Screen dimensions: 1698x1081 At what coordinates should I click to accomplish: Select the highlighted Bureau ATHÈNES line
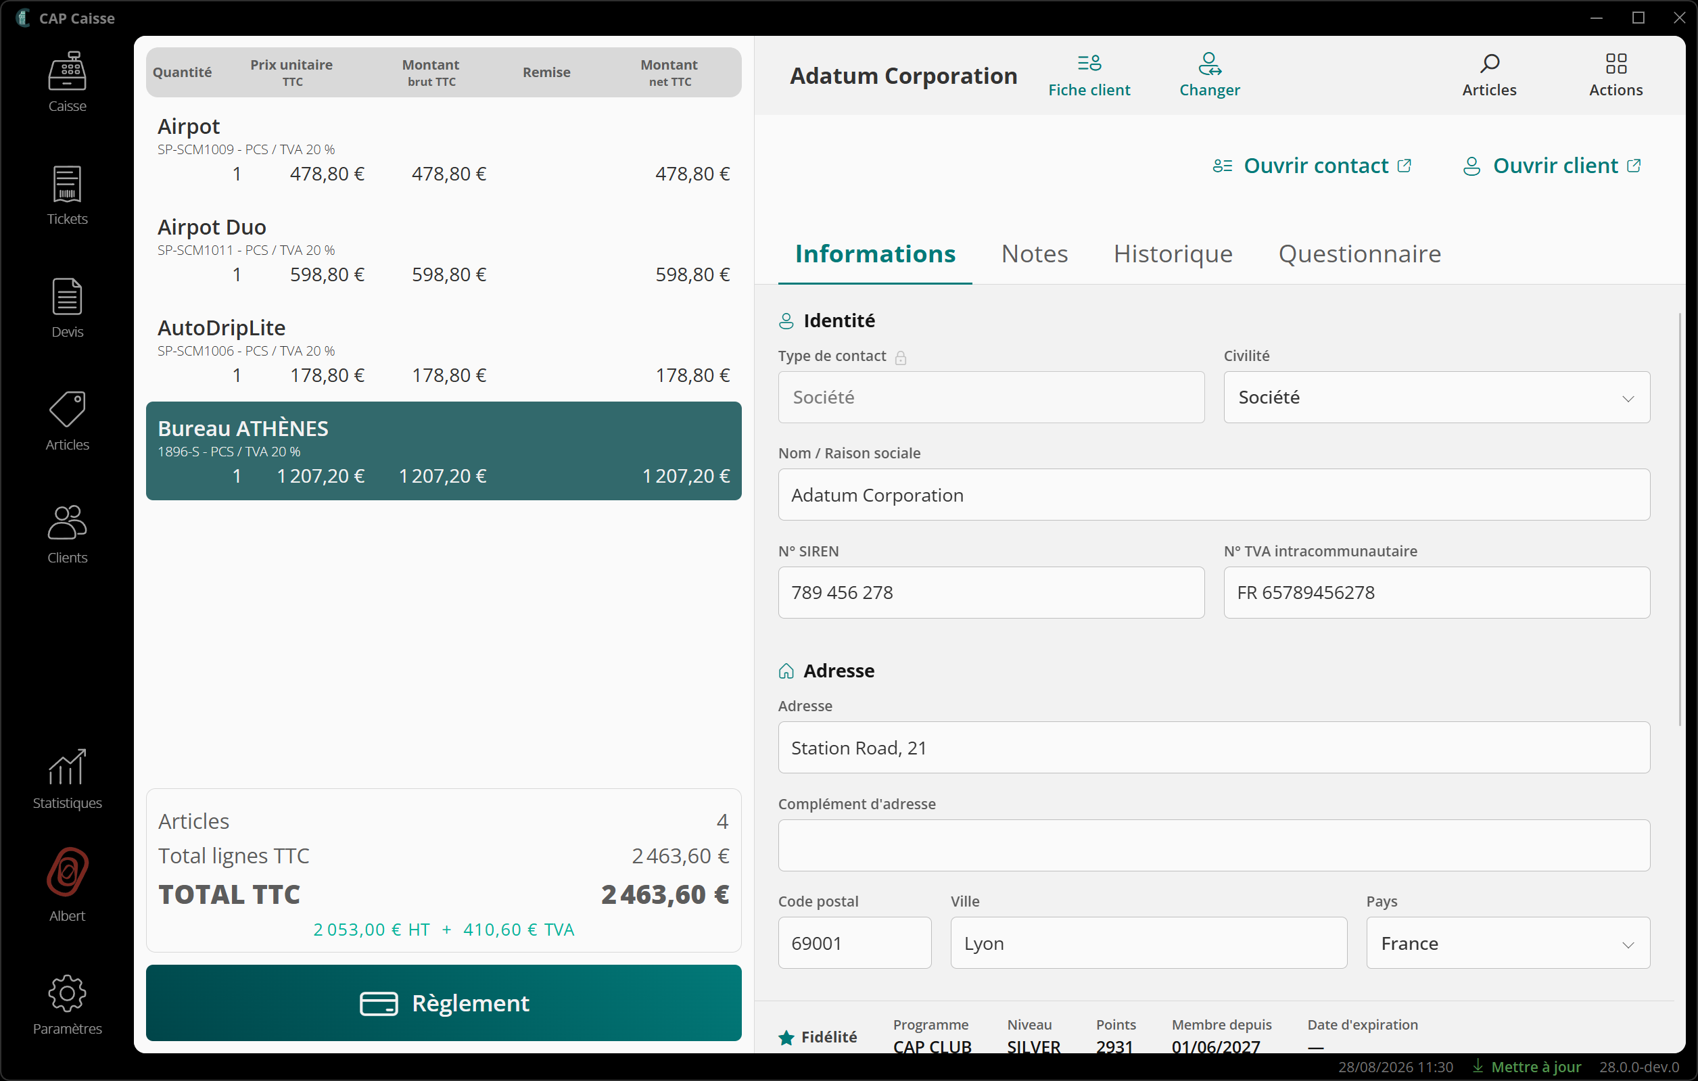coord(444,452)
